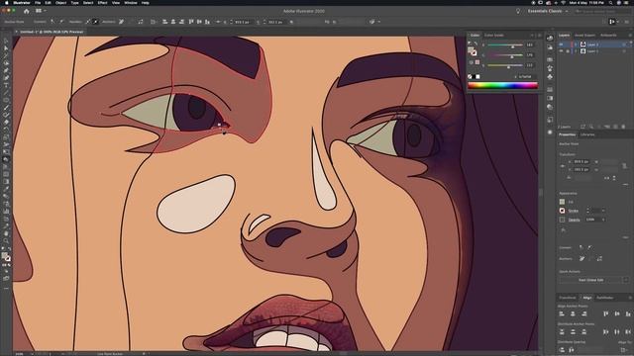Activate the stroke box in Color panel
This screenshot has height=356, width=634.
coord(474,52)
